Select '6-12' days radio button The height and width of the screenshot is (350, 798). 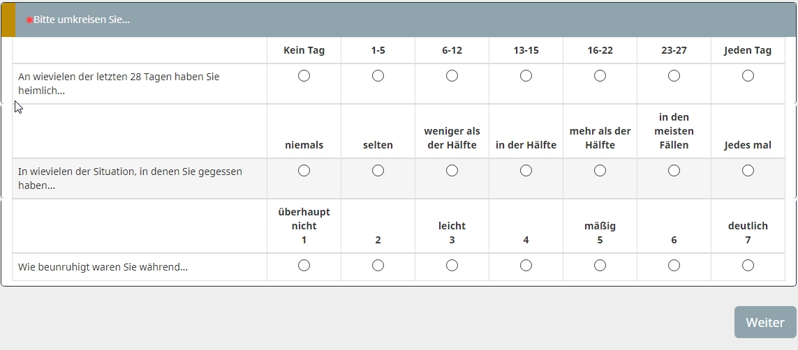452,76
